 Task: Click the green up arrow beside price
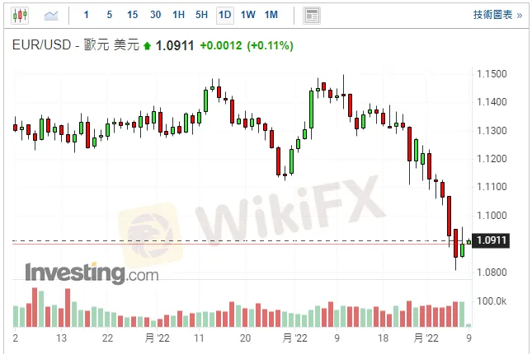[148, 46]
